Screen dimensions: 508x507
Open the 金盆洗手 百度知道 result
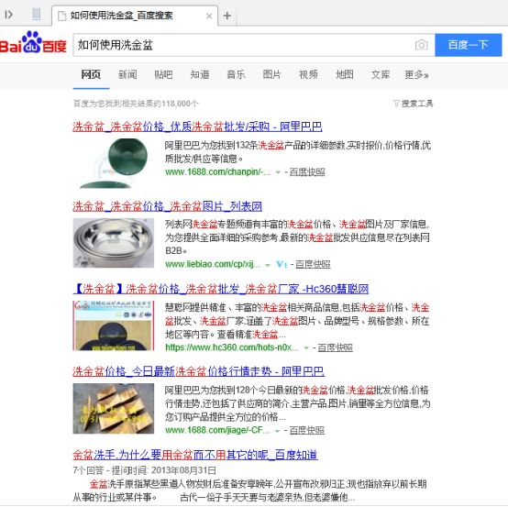click(195, 455)
